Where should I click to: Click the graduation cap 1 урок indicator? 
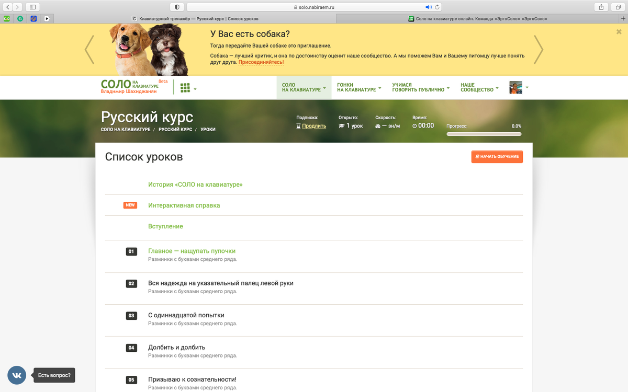point(351,126)
